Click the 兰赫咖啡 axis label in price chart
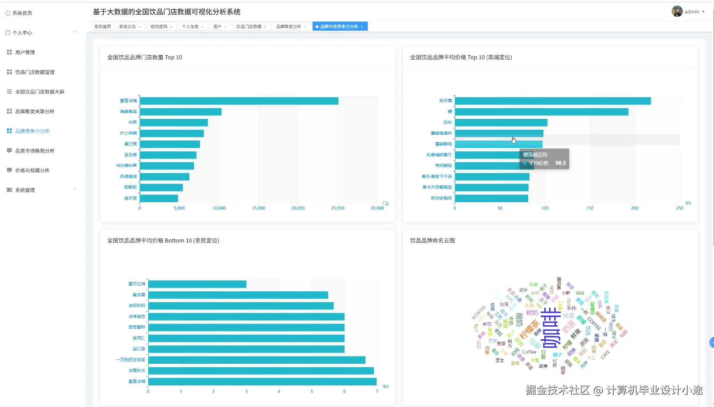714x407 pixels. [443, 144]
